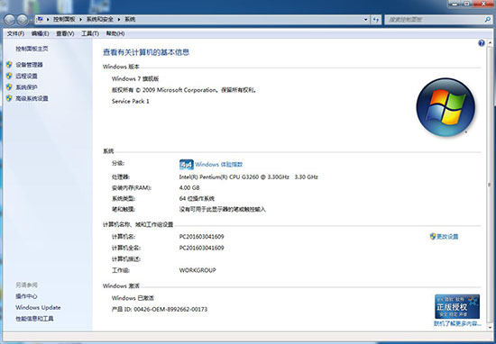Click the PC201603041609 value beside 计算机全名
The image size is (496, 344).
[201, 248]
